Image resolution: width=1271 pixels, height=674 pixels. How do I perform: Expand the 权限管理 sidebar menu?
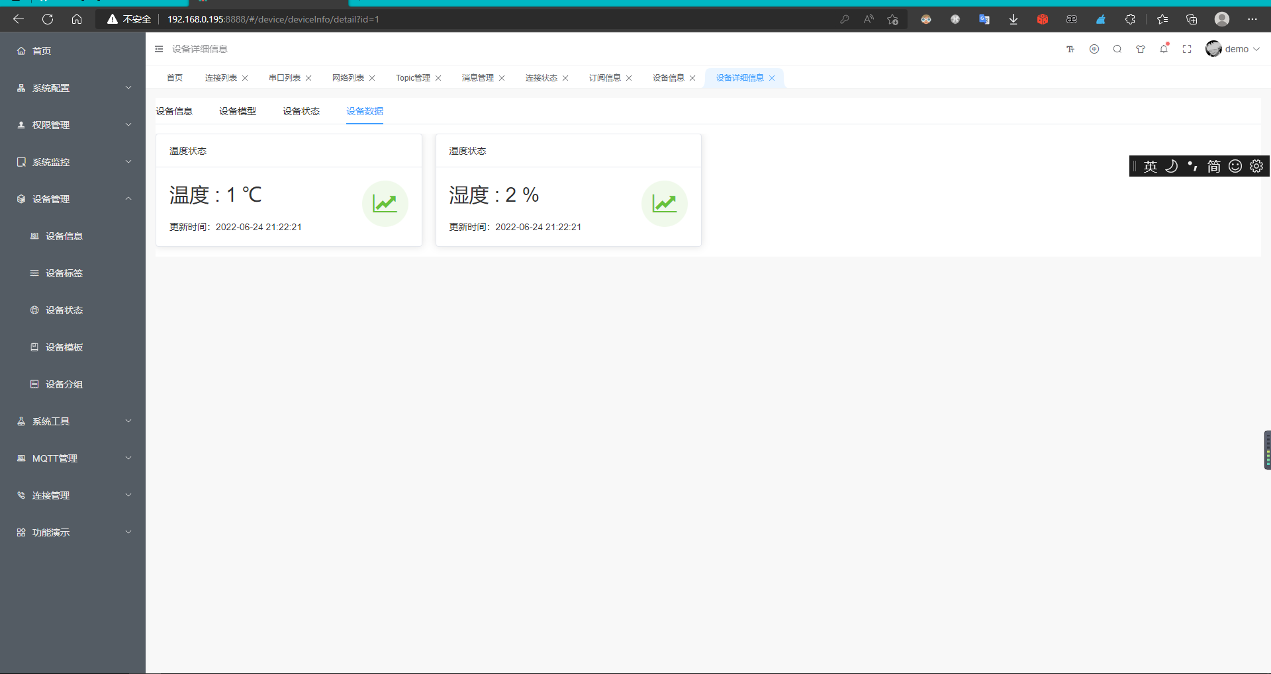click(73, 124)
